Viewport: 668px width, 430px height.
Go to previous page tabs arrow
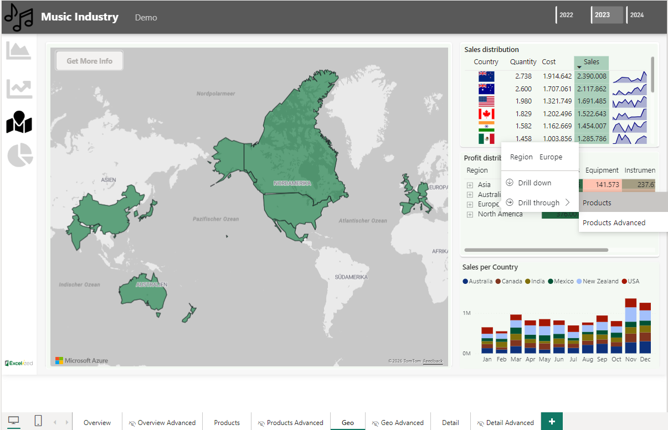[x=55, y=422]
